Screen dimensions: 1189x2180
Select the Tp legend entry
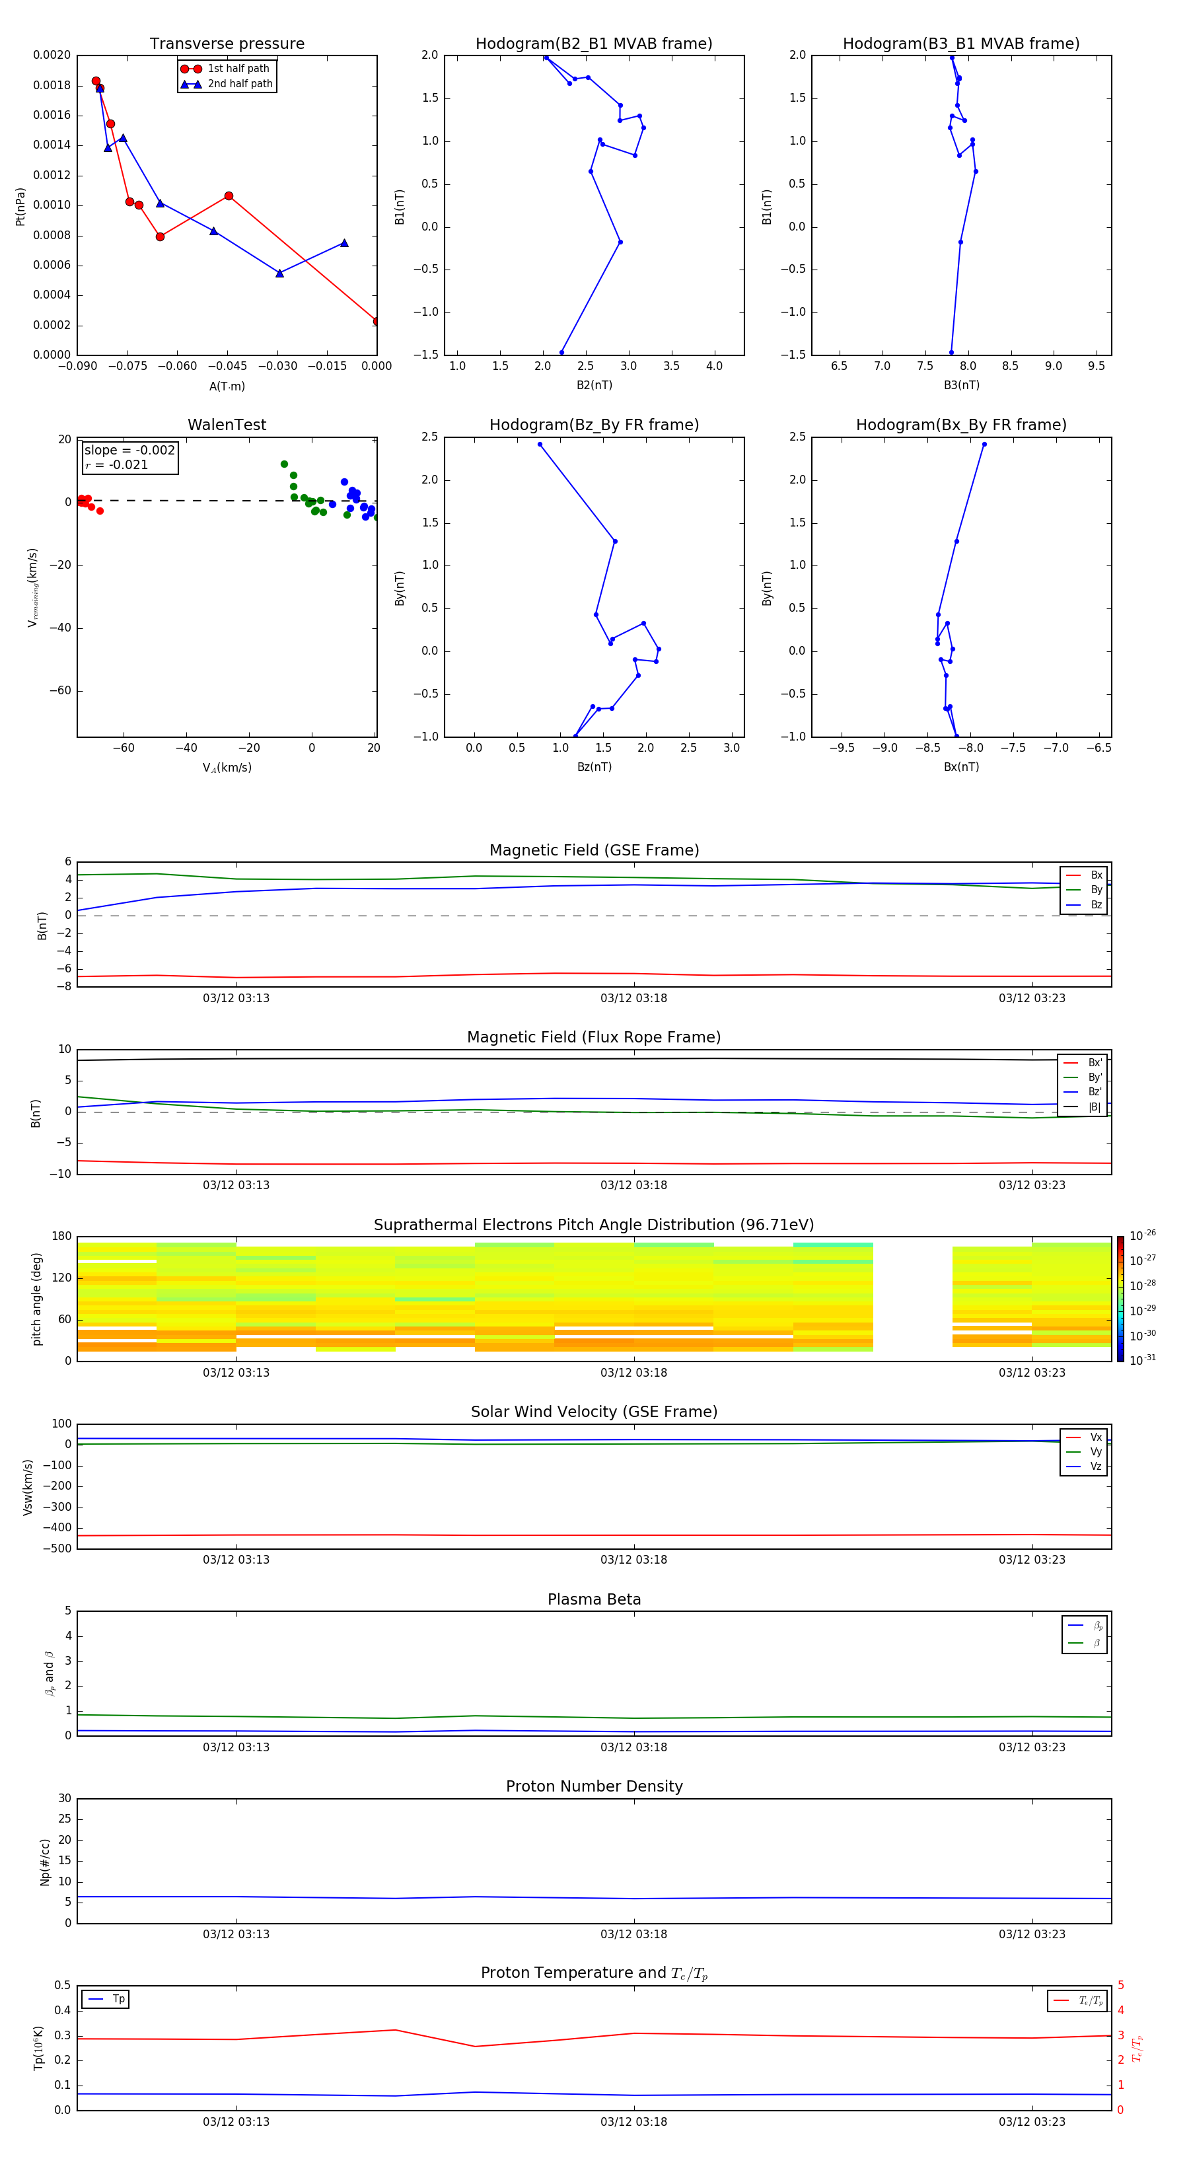coord(106,1999)
